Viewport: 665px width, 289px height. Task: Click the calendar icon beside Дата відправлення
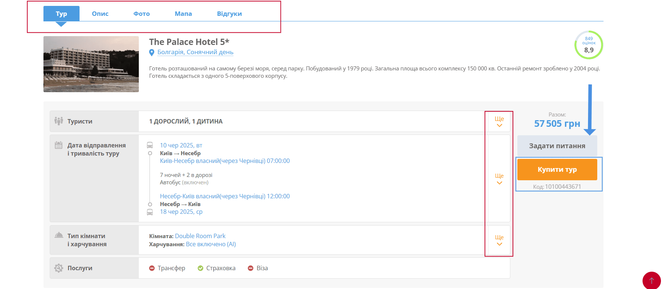pyautogui.click(x=59, y=145)
